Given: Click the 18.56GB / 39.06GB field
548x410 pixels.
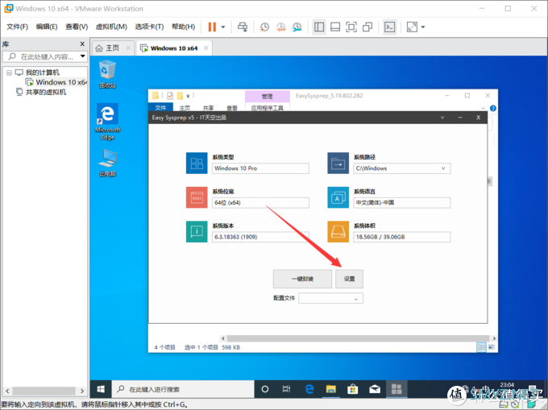Looking at the screenshot, I should 401,237.
